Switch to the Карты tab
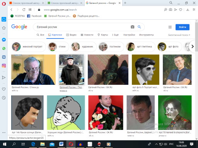198x148 pixels. (103, 35)
